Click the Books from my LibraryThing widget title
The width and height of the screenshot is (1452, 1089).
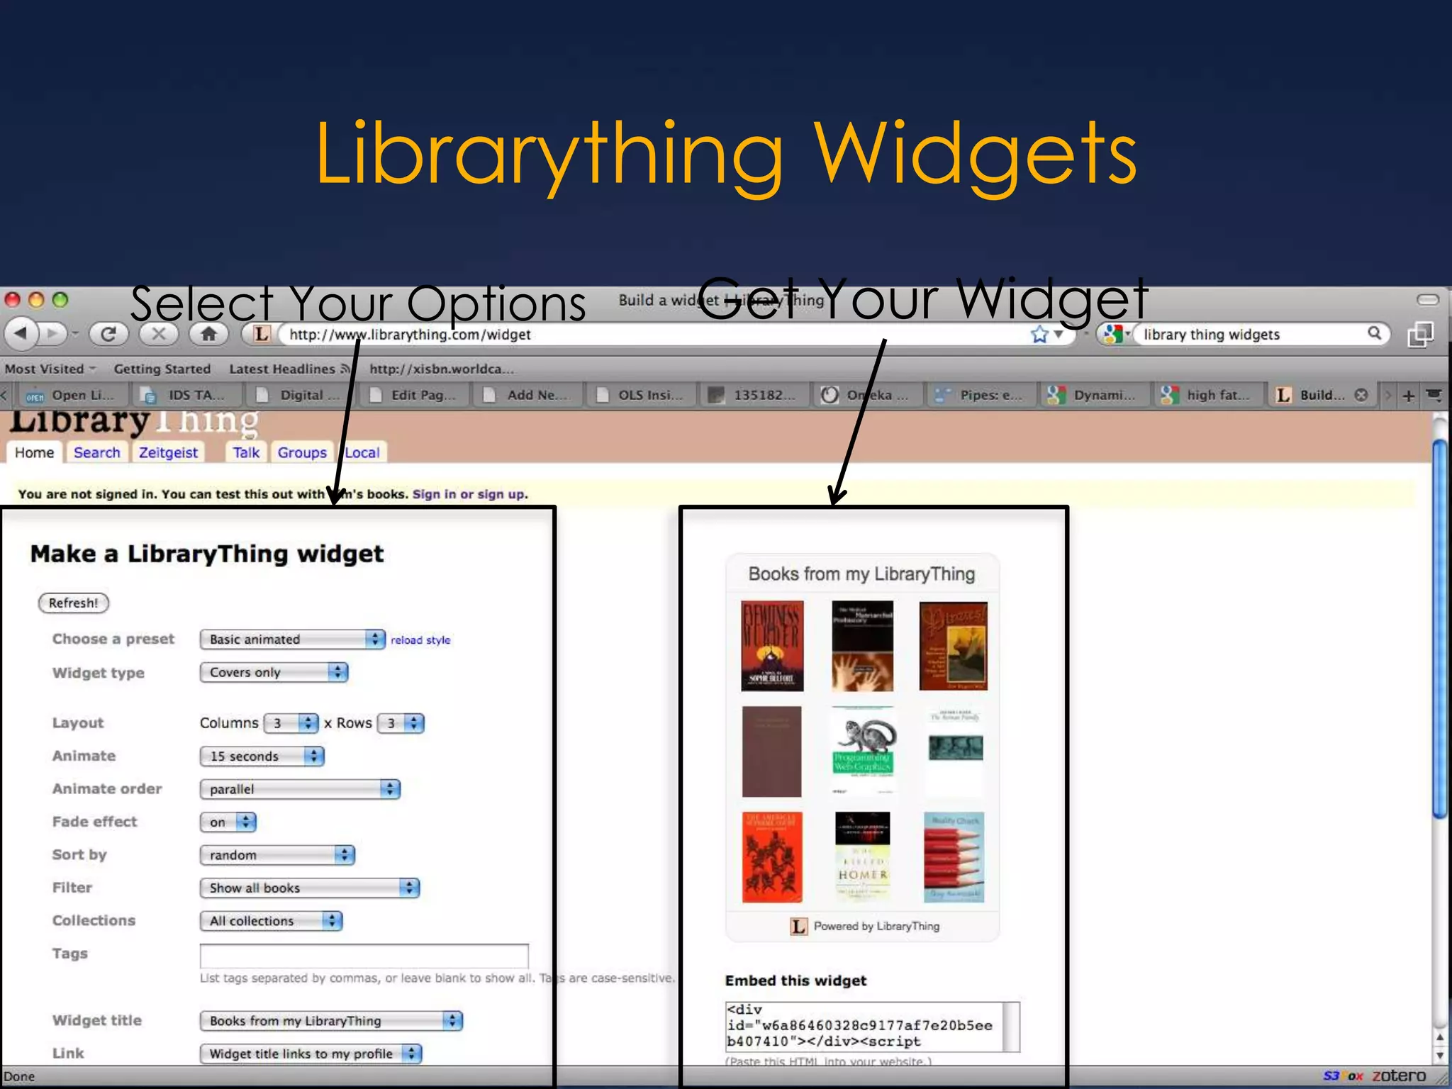point(861,574)
